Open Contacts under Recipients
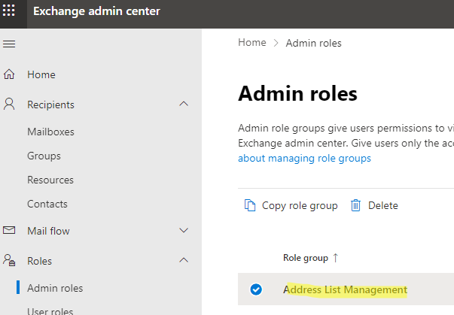 (47, 204)
